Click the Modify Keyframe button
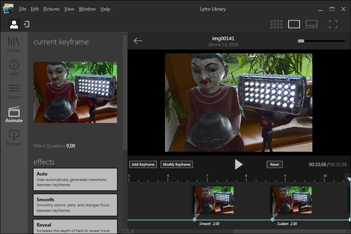This screenshot has width=351, height=234. (177, 165)
